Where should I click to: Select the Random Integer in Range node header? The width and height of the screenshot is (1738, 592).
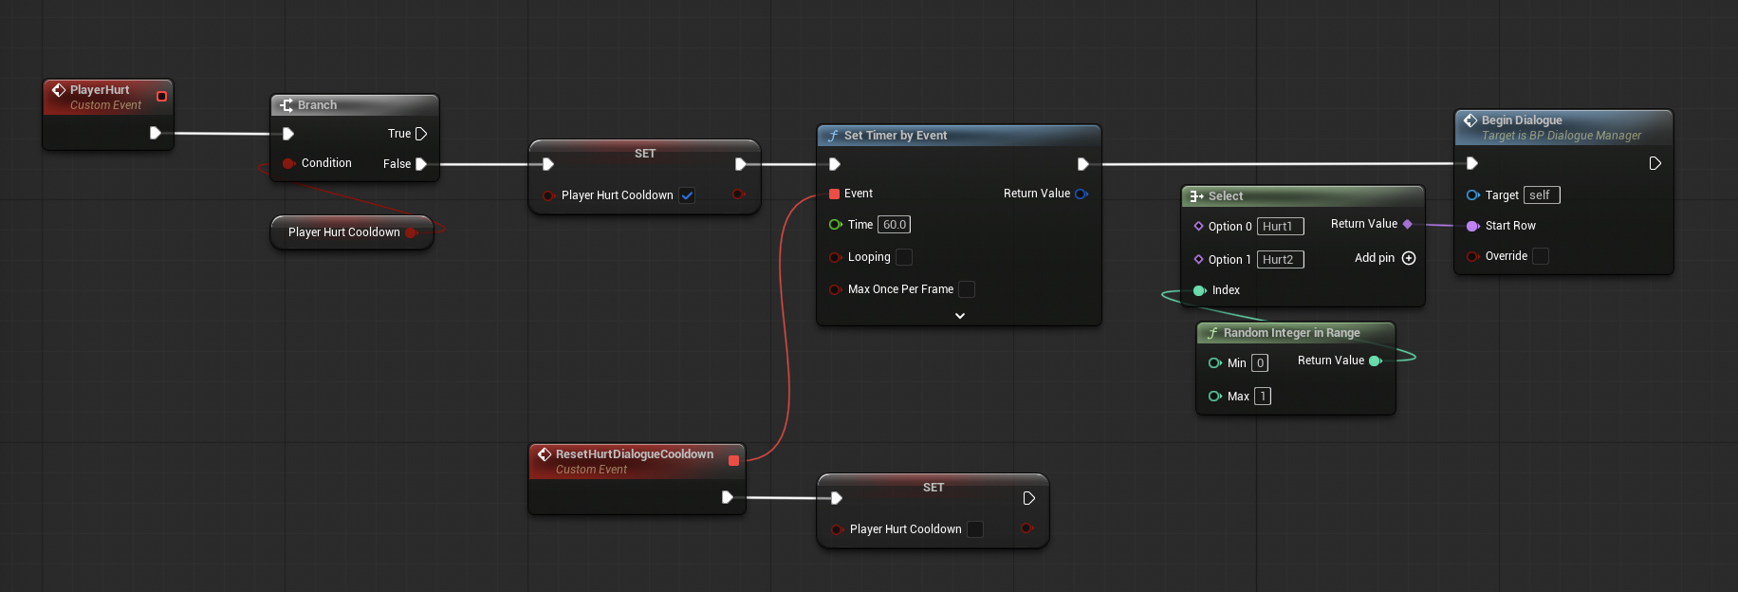1296,333
